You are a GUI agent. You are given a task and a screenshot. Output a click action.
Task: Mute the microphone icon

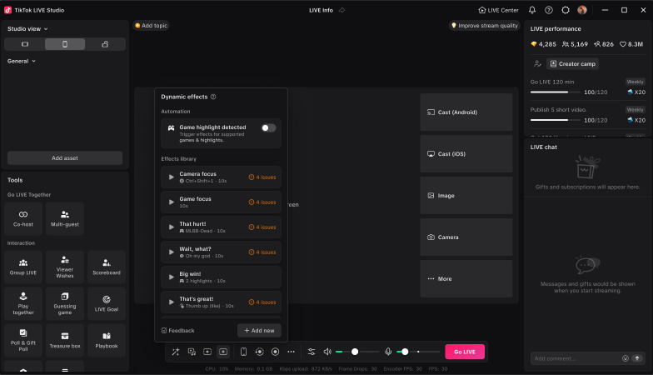(x=388, y=352)
